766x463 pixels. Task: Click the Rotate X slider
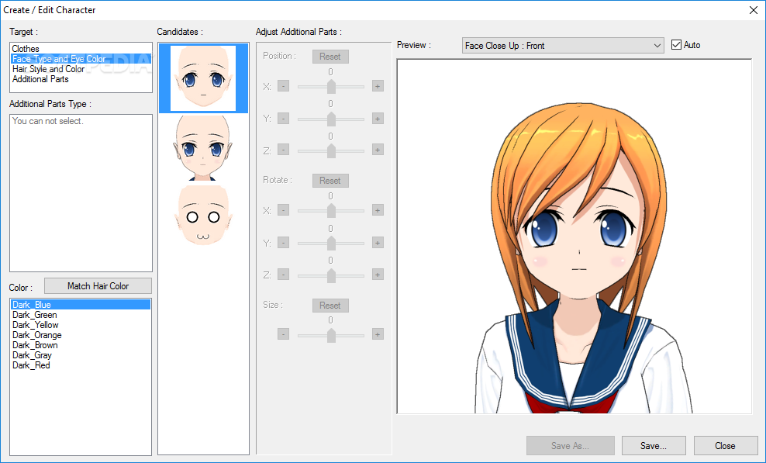[x=331, y=211]
